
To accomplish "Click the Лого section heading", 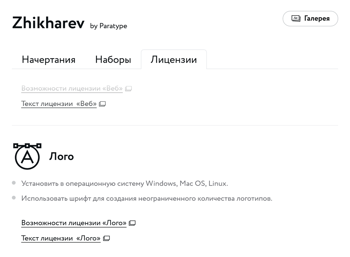I will (x=62, y=156).
